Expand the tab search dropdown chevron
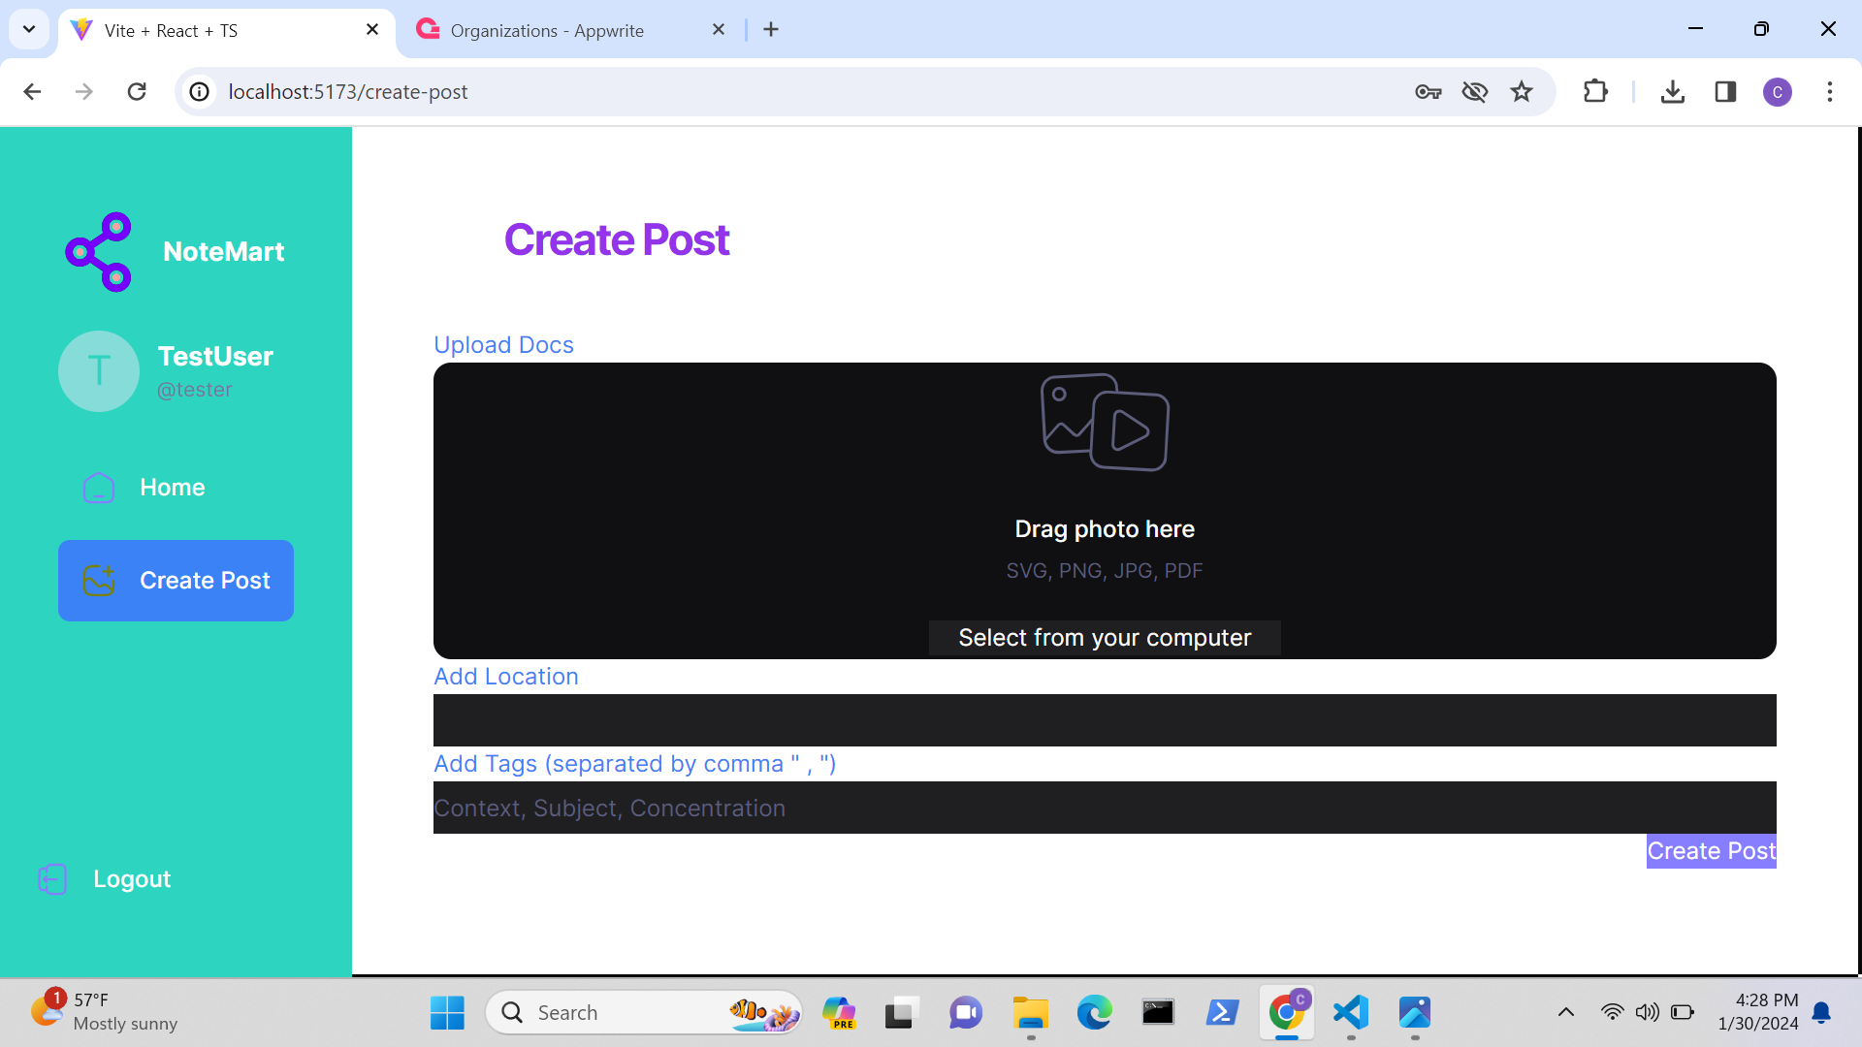The image size is (1862, 1047). tap(29, 29)
